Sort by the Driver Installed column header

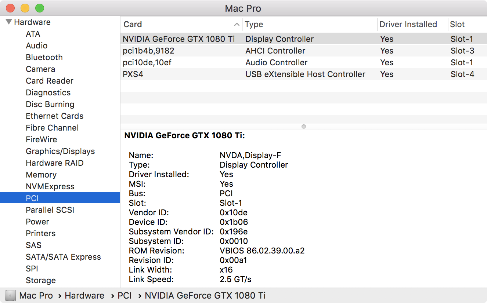point(408,25)
